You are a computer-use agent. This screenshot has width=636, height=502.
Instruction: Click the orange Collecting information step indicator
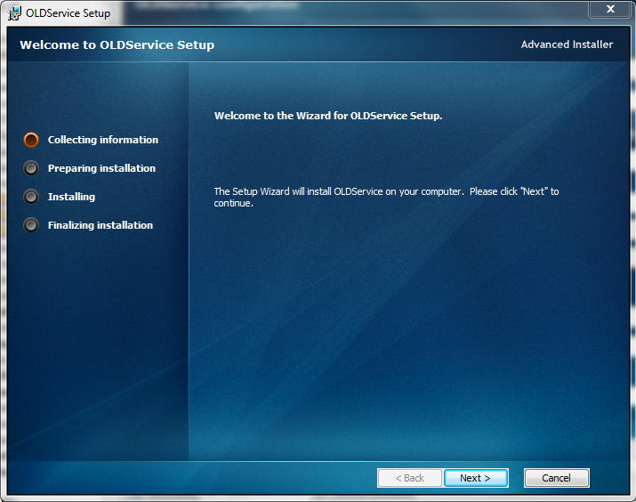[31, 140]
